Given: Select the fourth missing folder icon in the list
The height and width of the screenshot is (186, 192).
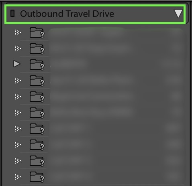Looking at the screenshot, I should point(37,81).
